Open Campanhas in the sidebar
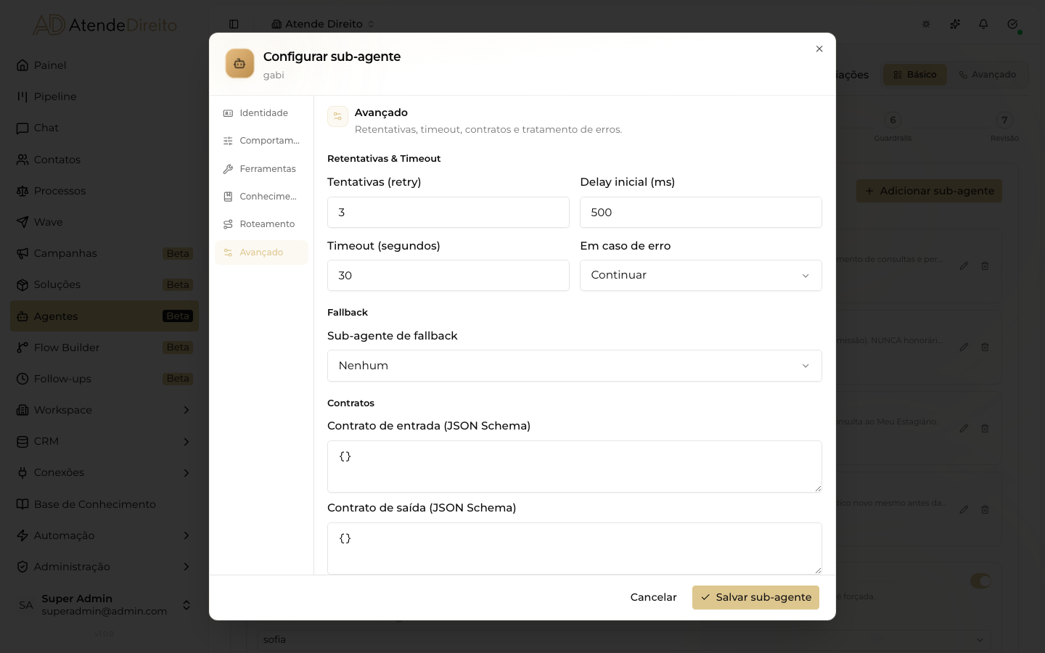The height and width of the screenshot is (653, 1045). [x=104, y=253]
